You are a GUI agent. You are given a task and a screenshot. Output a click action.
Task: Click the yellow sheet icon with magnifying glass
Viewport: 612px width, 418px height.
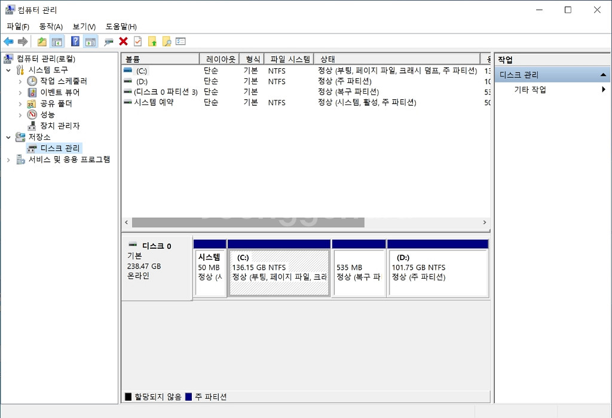click(x=167, y=41)
